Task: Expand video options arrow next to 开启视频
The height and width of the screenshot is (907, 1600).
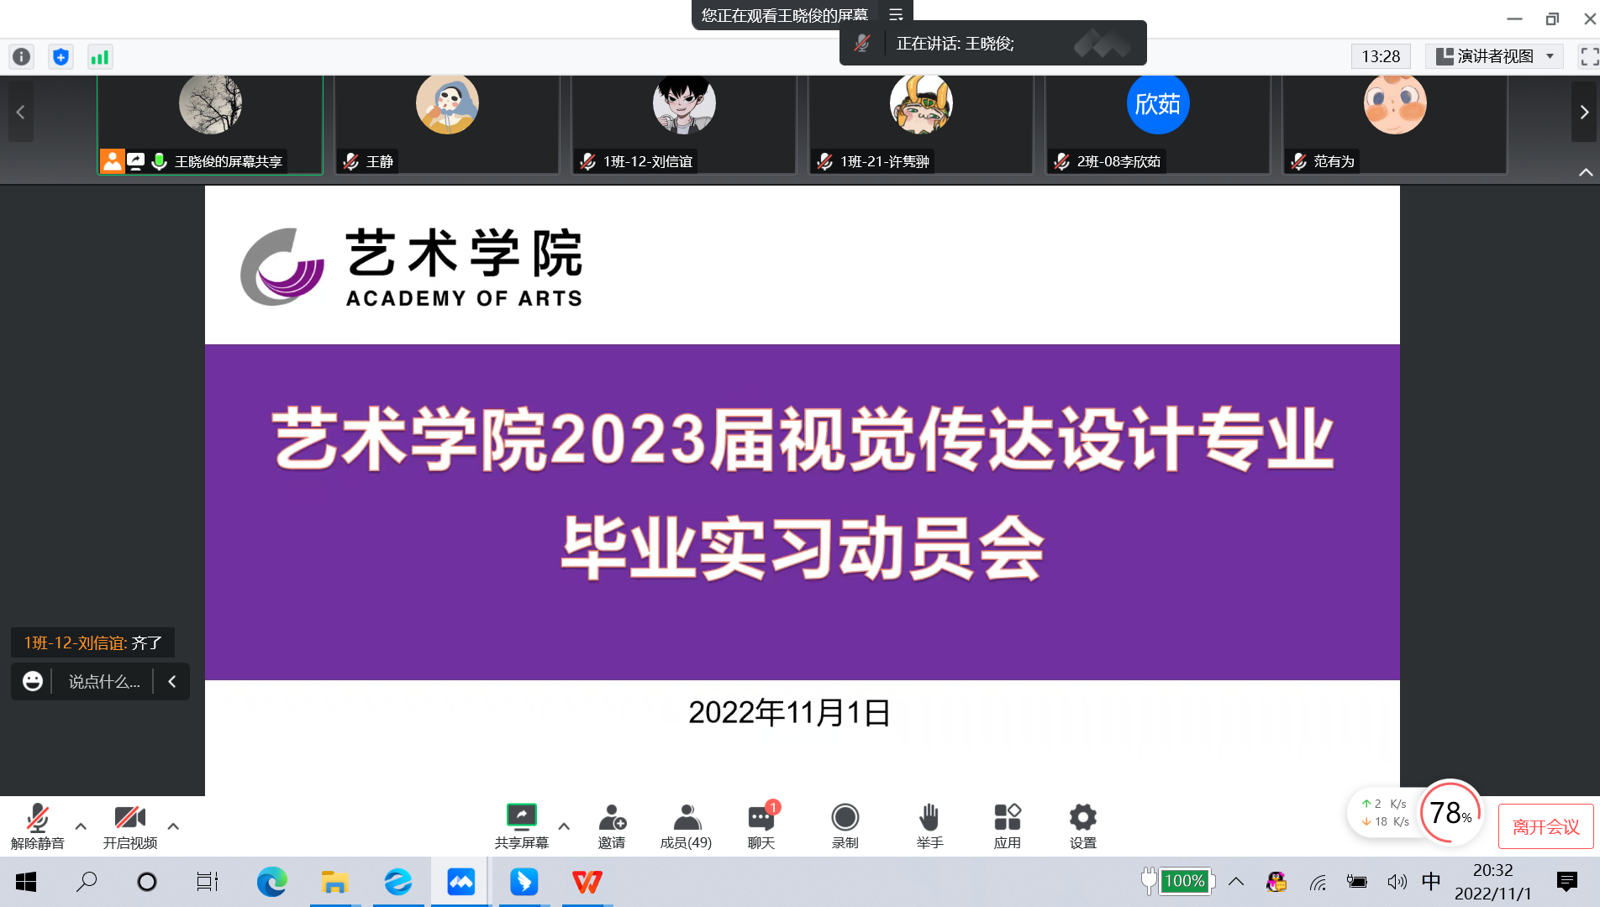Action: click(173, 826)
